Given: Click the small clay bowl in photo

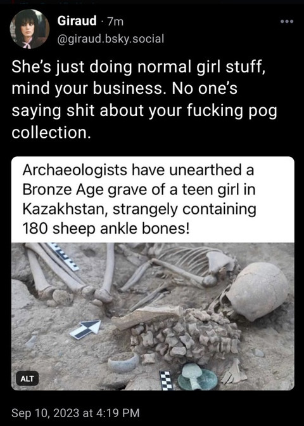Looking at the screenshot, I should 123,362.
